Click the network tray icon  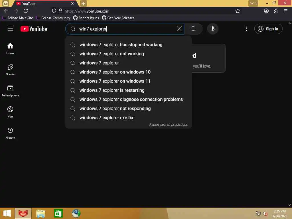coord(258,213)
